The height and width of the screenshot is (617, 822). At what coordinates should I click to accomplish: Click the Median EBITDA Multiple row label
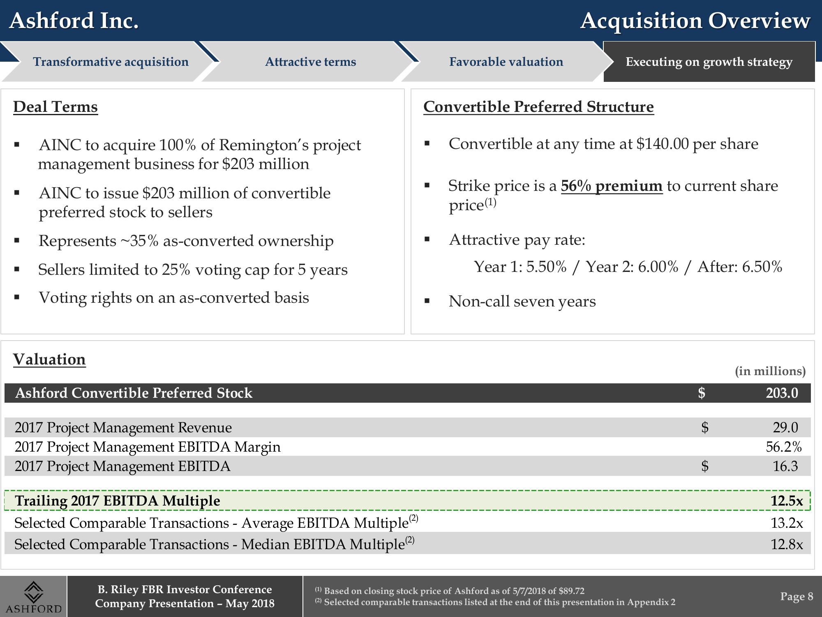pos(215,544)
